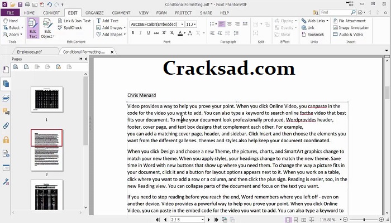Screen dimensions: 391x223
Task: Insert a Link from Links group
Action: pyautogui.click(x=308, y=28)
